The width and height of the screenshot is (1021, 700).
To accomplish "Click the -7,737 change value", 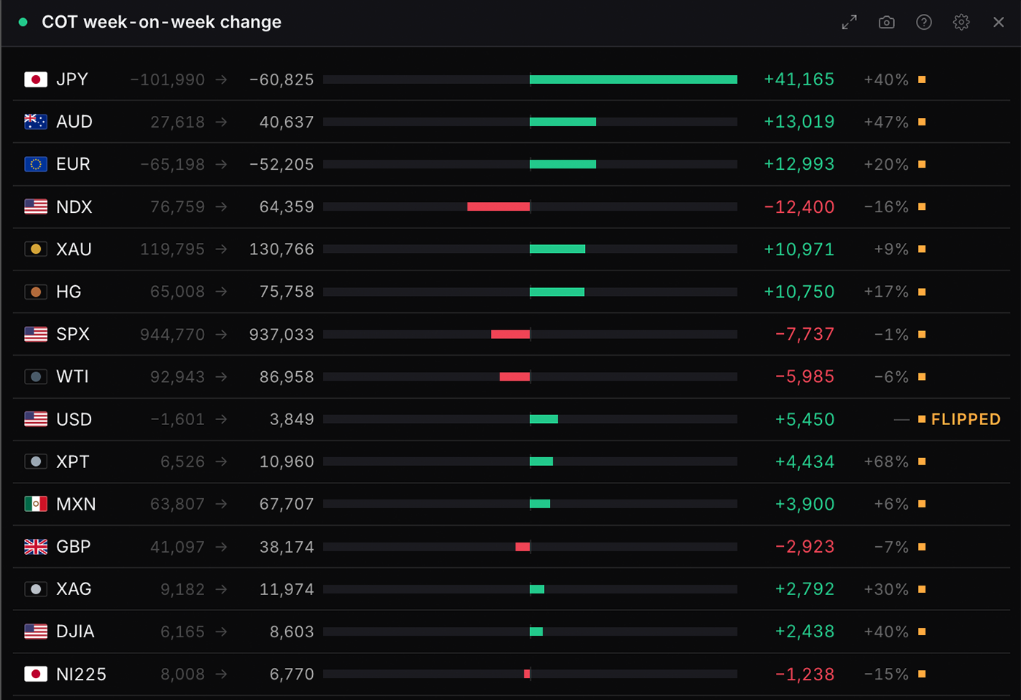I will pyautogui.click(x=804, y=334).
